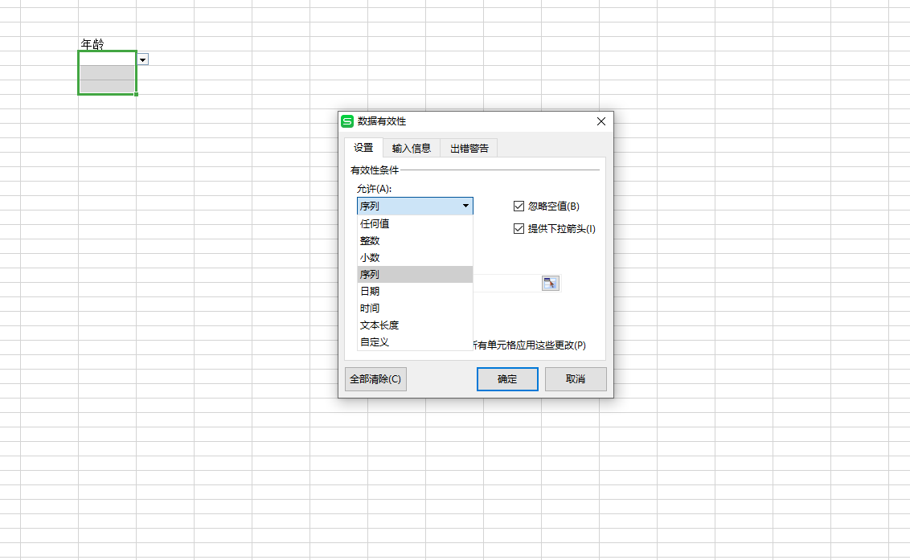Image resolution: width=910 pixels, height=560 pixels.
Task: Select the 年龄 header cell
Action: coord(107,44)
